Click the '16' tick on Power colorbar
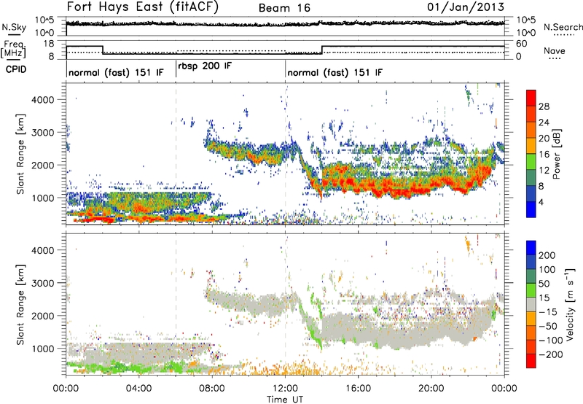The width and height of the screenshot is (583, 404). point(544,155)
